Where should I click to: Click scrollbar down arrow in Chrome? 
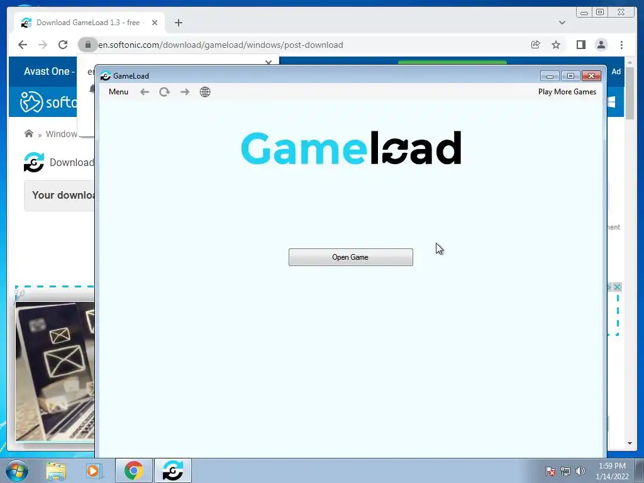coord(630,443)
